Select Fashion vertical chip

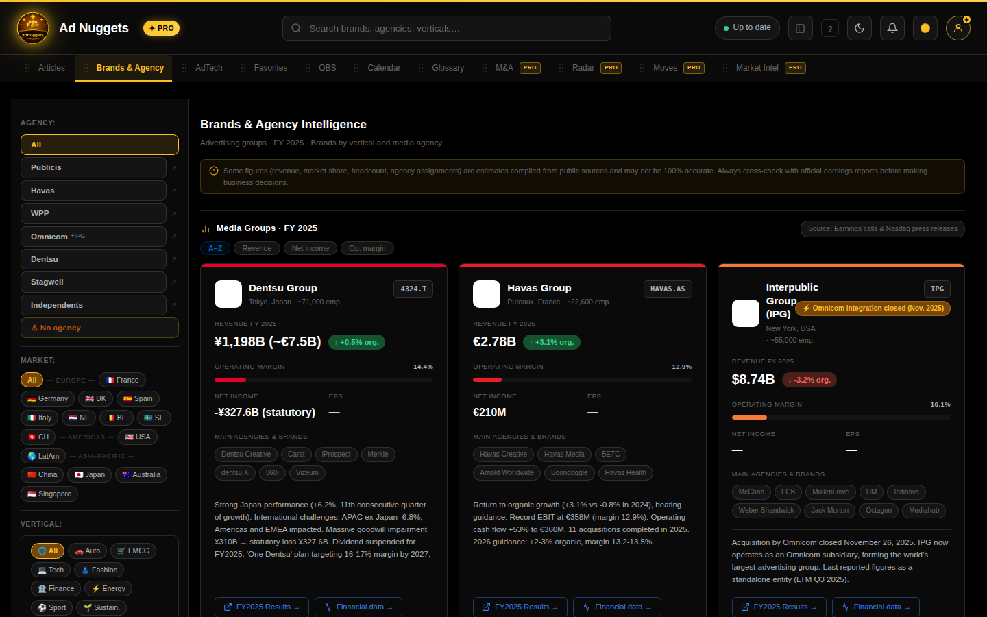(99, 570)
